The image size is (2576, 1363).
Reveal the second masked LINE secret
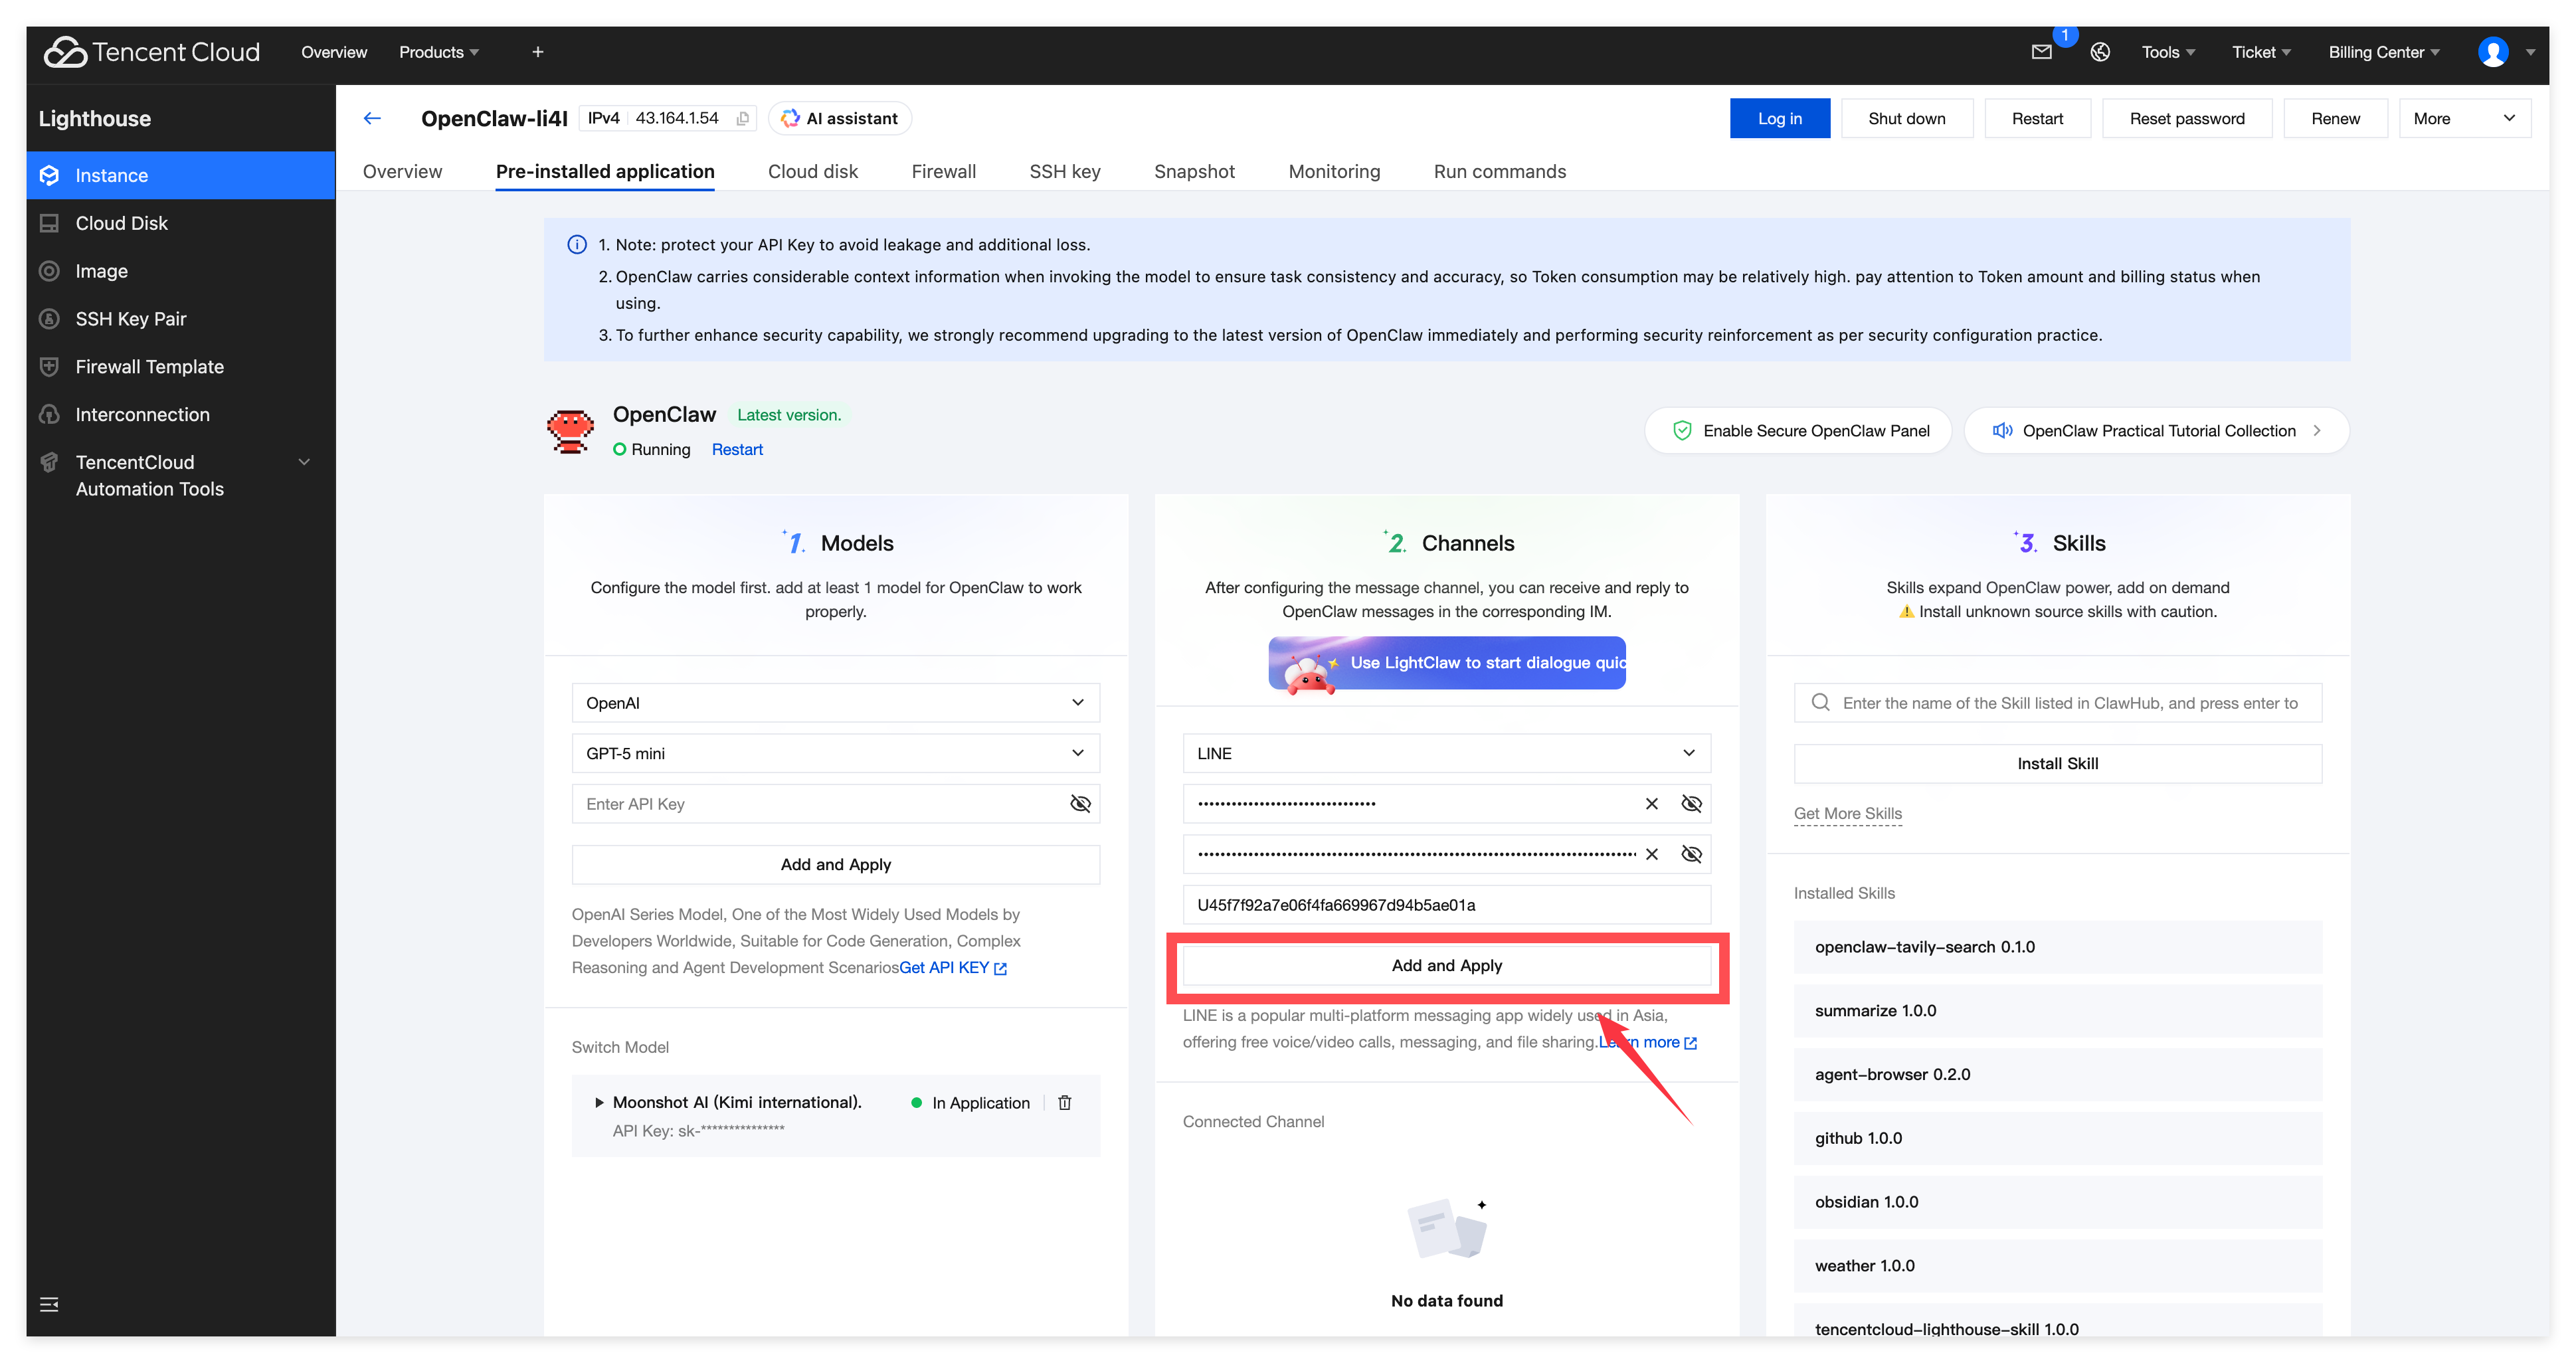click(1692, 854)
